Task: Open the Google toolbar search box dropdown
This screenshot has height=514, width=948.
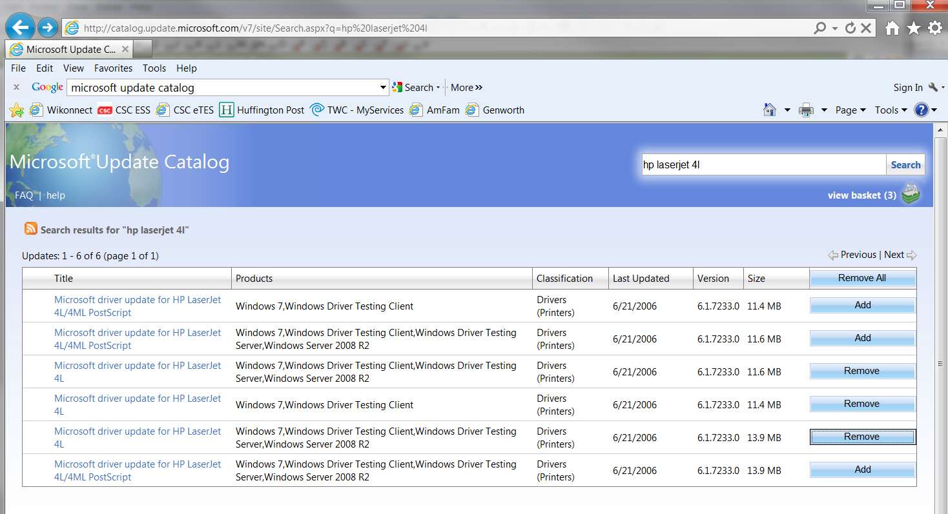Action: (x=383, y=88)
